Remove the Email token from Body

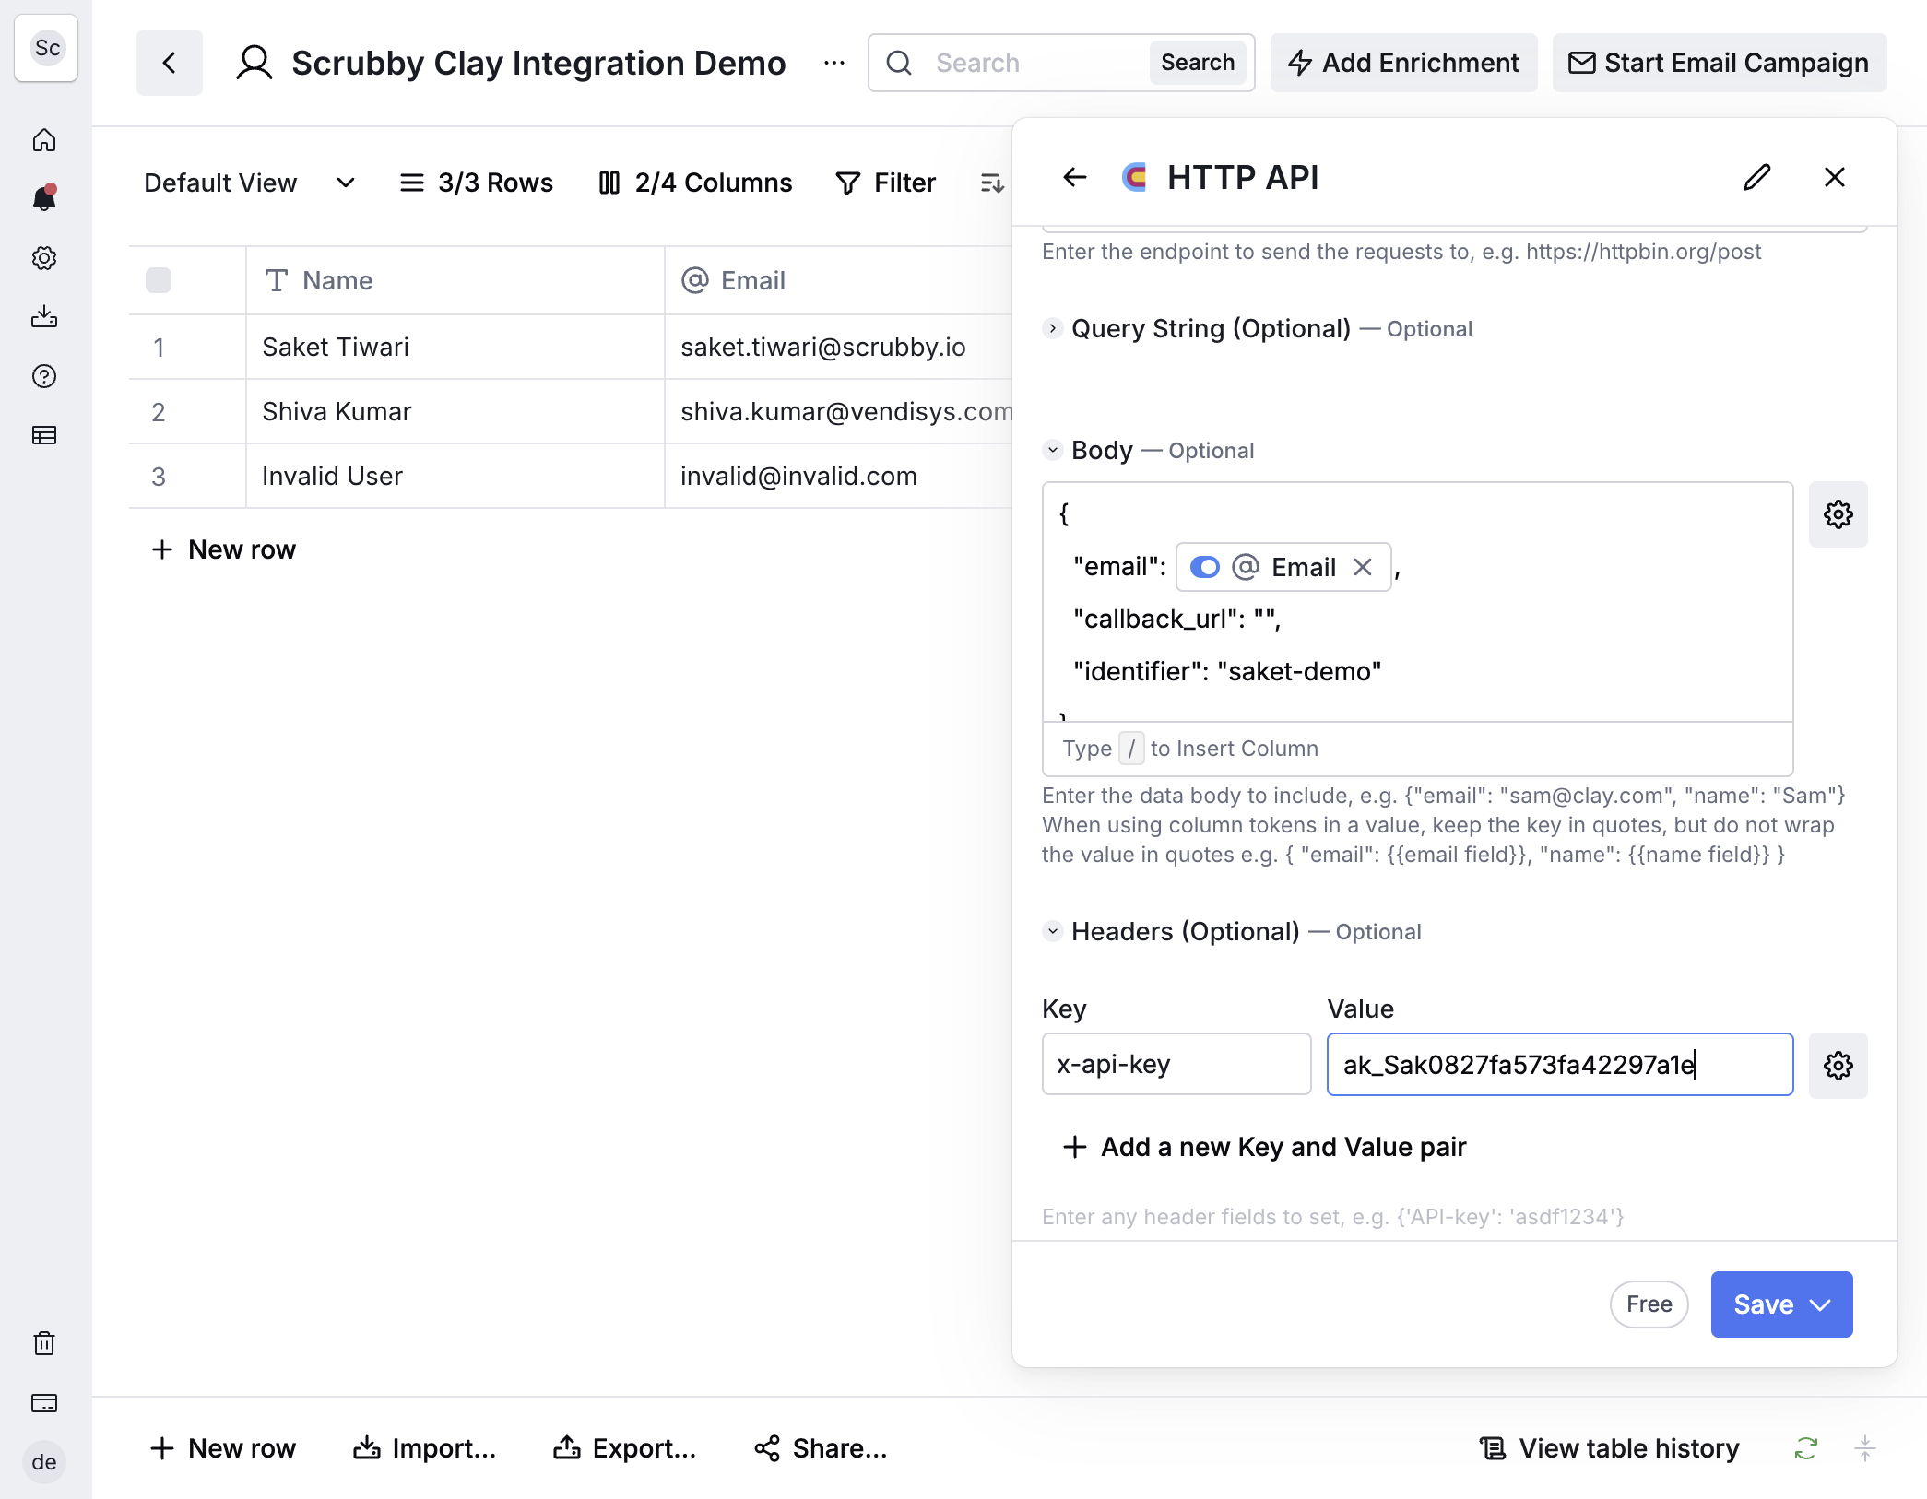click(1363, 567)
